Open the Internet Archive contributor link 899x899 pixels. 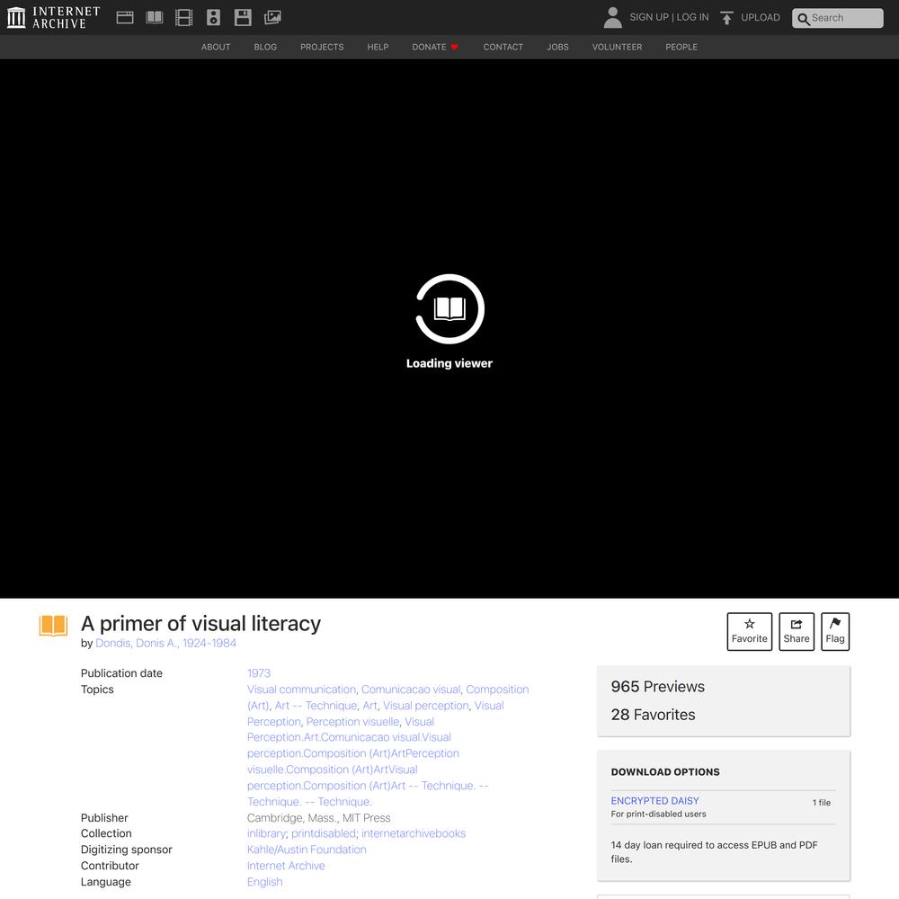[x=286, y=866]
